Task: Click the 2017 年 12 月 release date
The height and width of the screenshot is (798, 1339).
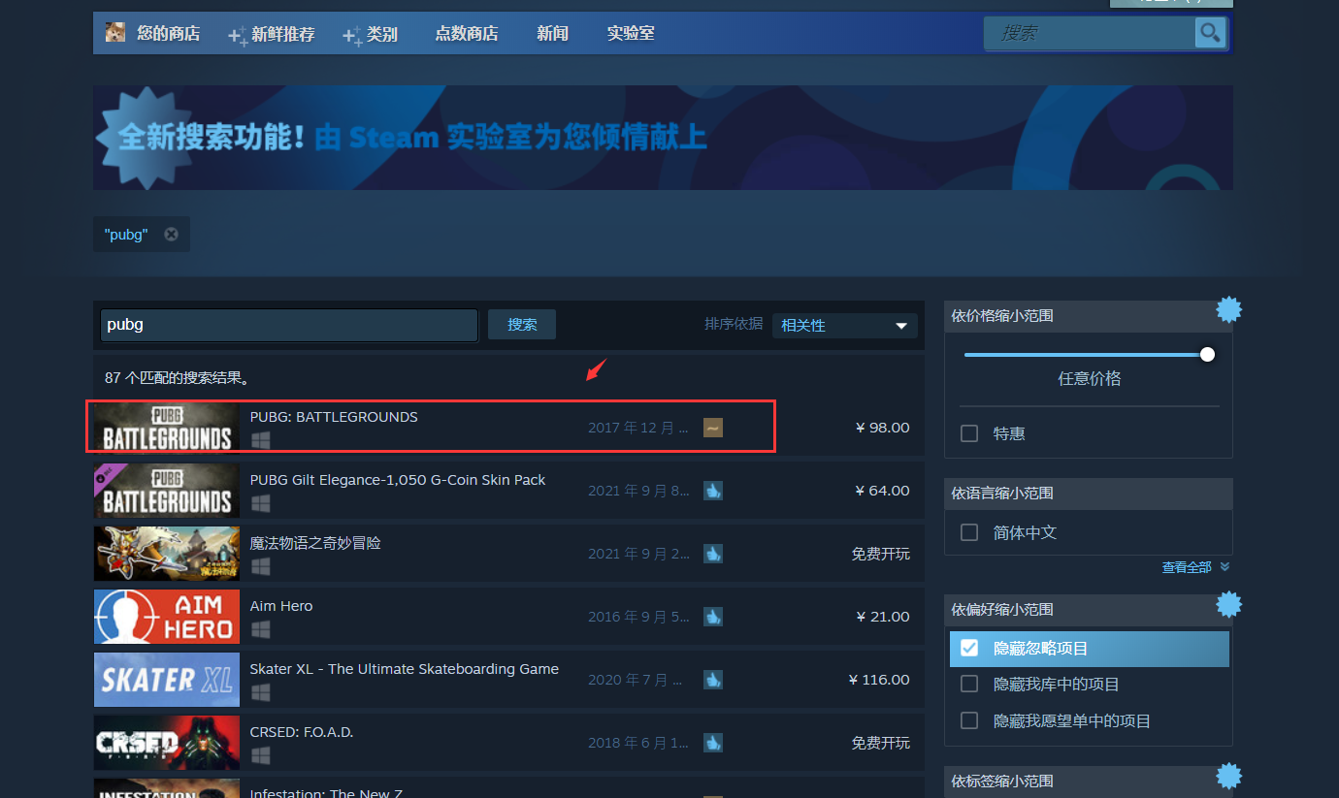Action: [x=638, y=428]
